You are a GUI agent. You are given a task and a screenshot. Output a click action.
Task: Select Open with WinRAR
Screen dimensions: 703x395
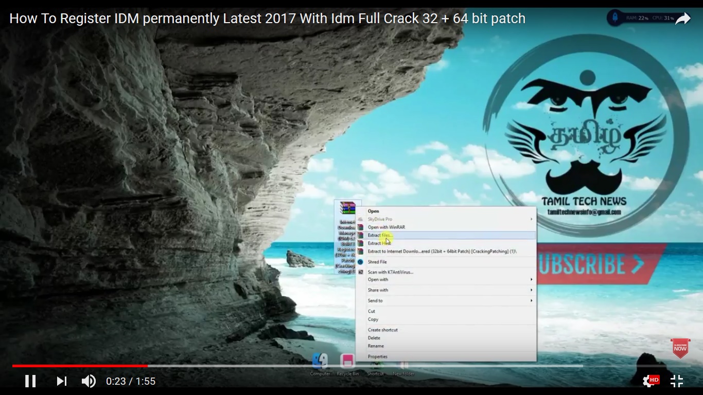pyautogui.click(x=446, y=227)
